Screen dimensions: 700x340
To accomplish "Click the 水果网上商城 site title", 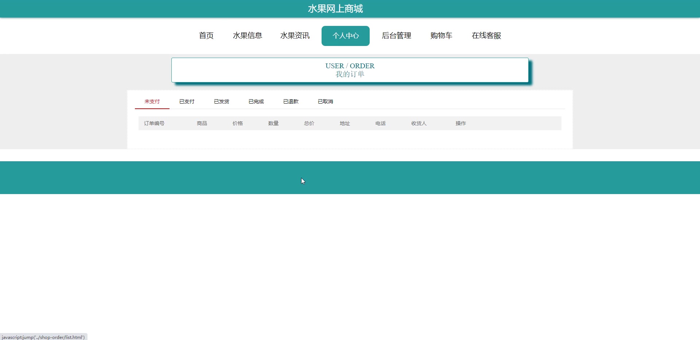I will click(x=335, y=8).
